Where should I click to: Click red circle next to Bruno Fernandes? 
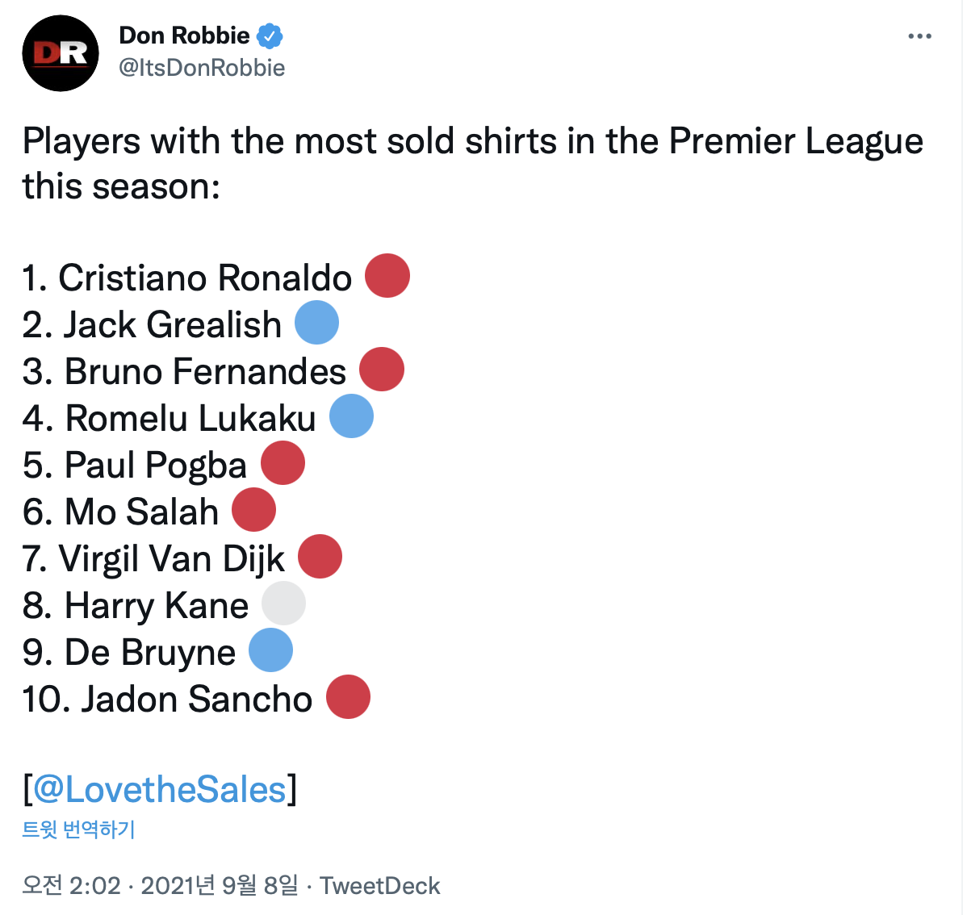coord(381,370)
